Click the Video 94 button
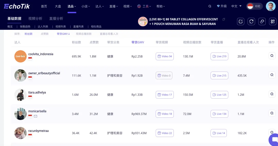This screenshot has height=146, width=278. (165, 56)
